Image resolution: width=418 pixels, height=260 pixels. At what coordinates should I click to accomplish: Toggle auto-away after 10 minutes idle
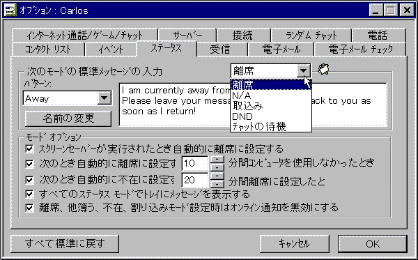(29, 164)
